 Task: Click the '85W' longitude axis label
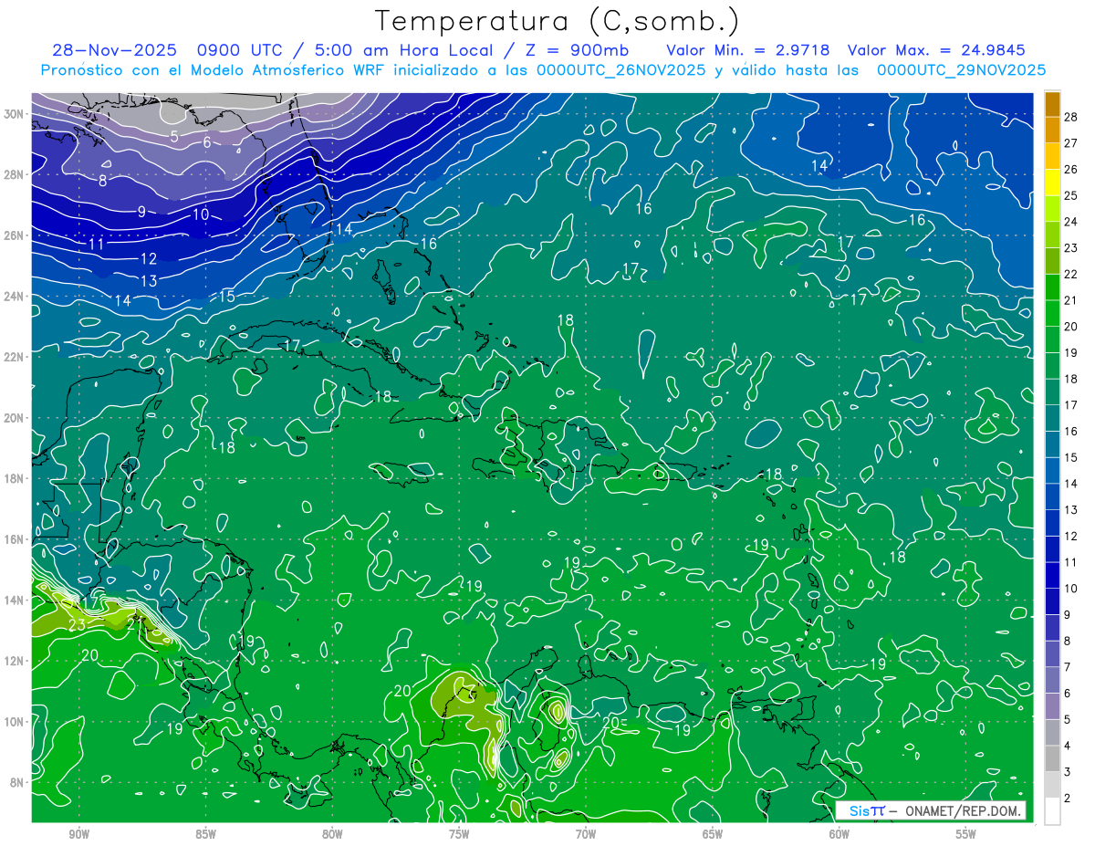205,835
